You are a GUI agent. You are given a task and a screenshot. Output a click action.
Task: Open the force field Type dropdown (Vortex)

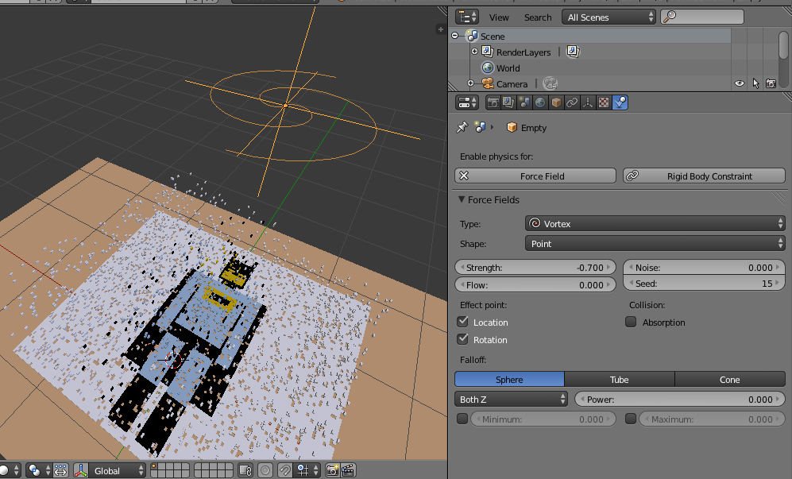[x=655, y=223]
